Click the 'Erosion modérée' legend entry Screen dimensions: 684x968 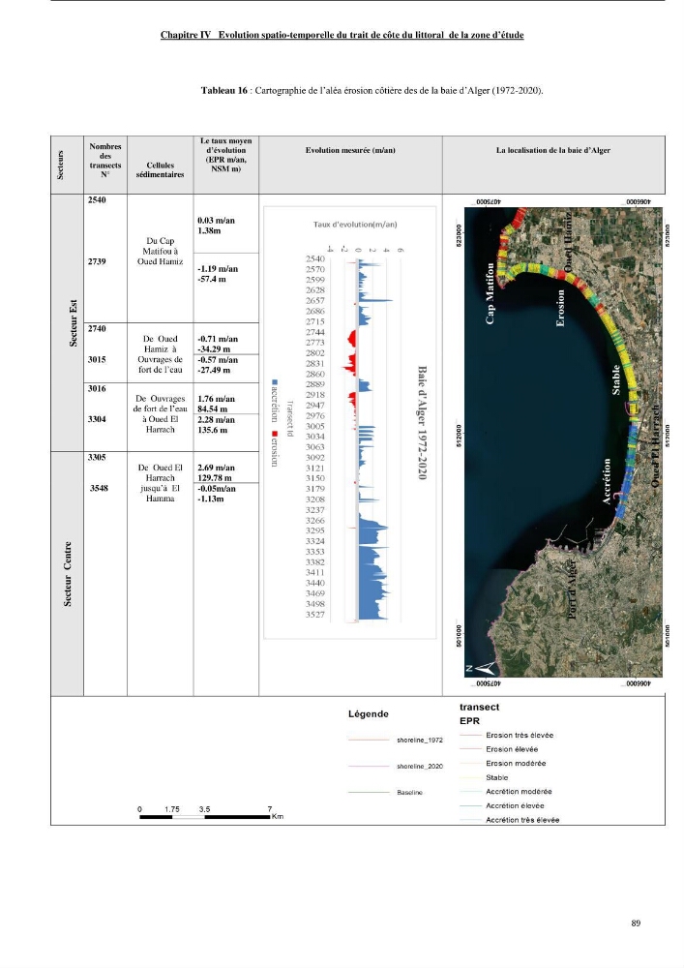(x=503, y=763)
